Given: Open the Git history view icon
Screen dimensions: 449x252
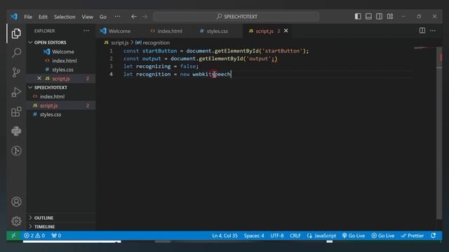Looking at the screenshot, I should pyautogui.click(x=16, y=150).
